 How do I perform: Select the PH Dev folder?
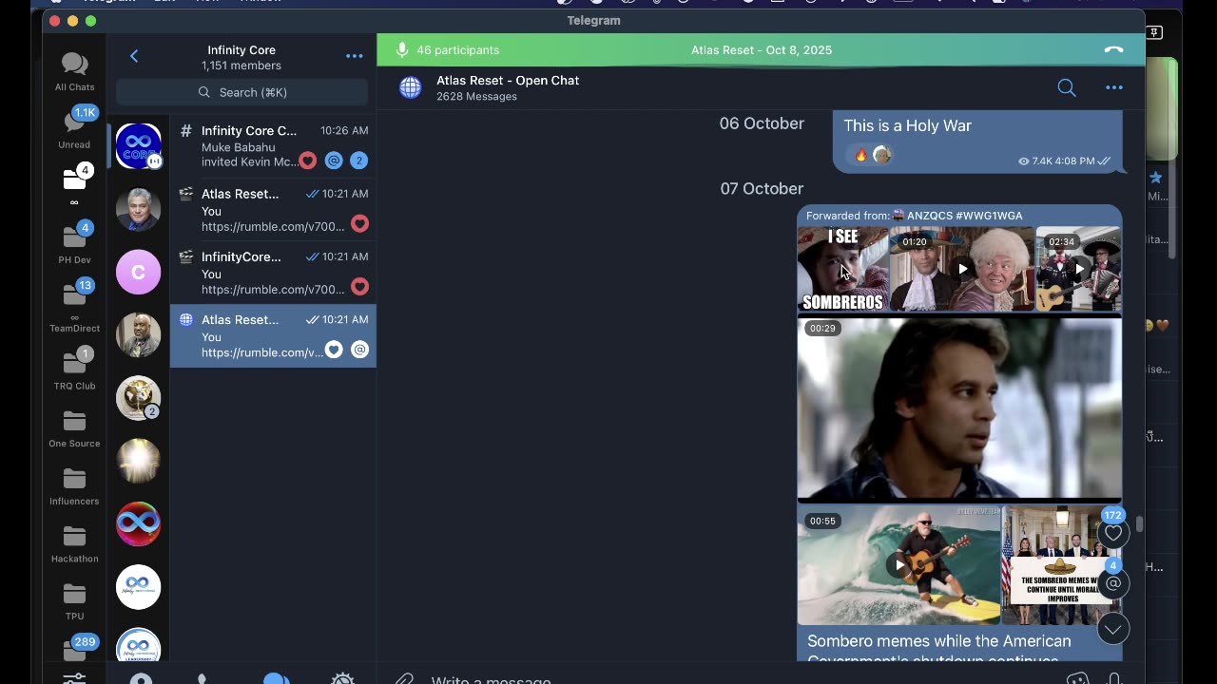74,243
